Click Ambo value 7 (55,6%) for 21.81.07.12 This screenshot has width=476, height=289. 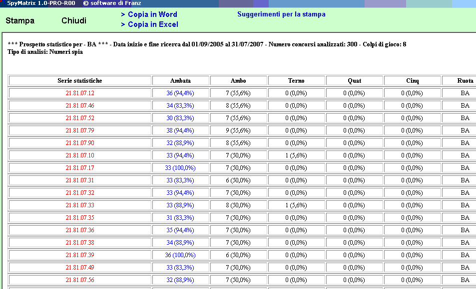(238, 93)
